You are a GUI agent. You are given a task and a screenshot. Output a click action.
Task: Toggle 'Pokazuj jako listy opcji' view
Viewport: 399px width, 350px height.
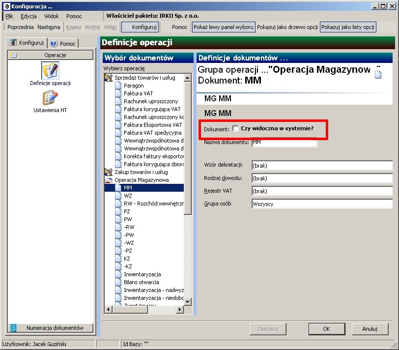[348, 27]
